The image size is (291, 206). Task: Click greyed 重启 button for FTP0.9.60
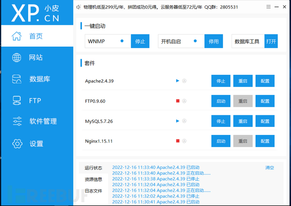click(x=243, y=101)
